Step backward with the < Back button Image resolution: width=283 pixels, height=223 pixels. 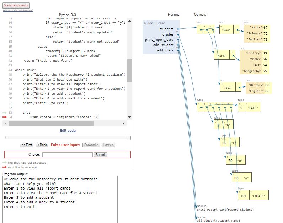pyautogui.click(x=42, y=145)
